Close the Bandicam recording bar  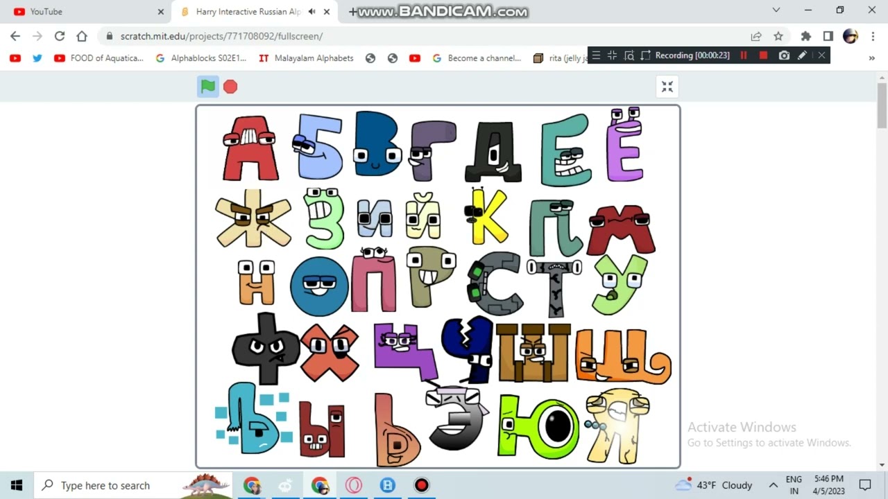tap(821, 55)
